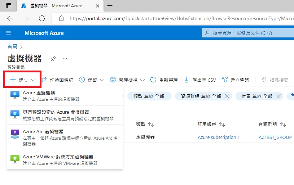This screenshot has width=294, height=185.
Task: Select Azure VMWare 解決方案虛擬機器 entry
Action: [x=65, y=160]
